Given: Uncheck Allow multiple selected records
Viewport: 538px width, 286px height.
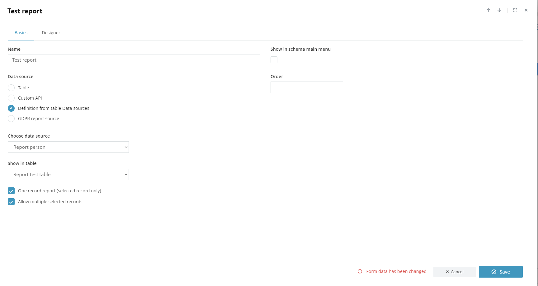Looking at the screenshot, I should click(11, 202).
